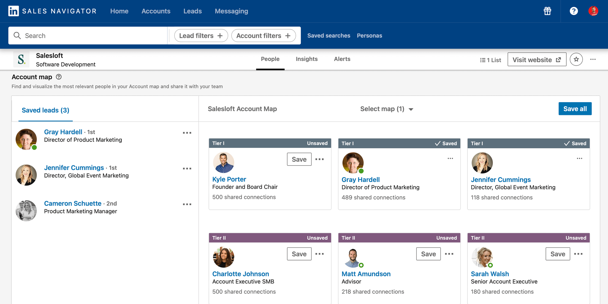The height and width of the screenshot is (304, 608).
Task: Click the Save all button
Action: (575, 109)
